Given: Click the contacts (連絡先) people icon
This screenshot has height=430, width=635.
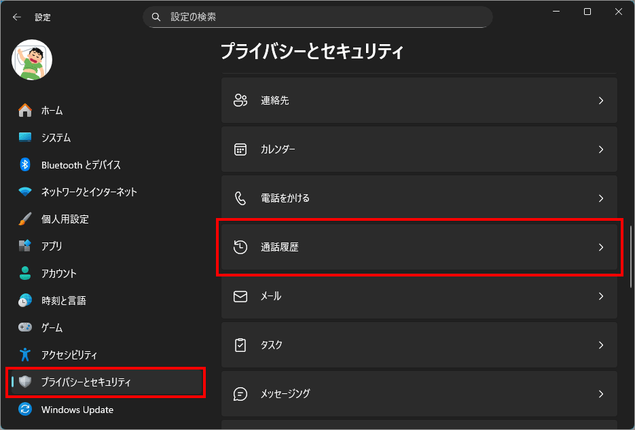Looking at the screenshot, I should tap(240, 101).
